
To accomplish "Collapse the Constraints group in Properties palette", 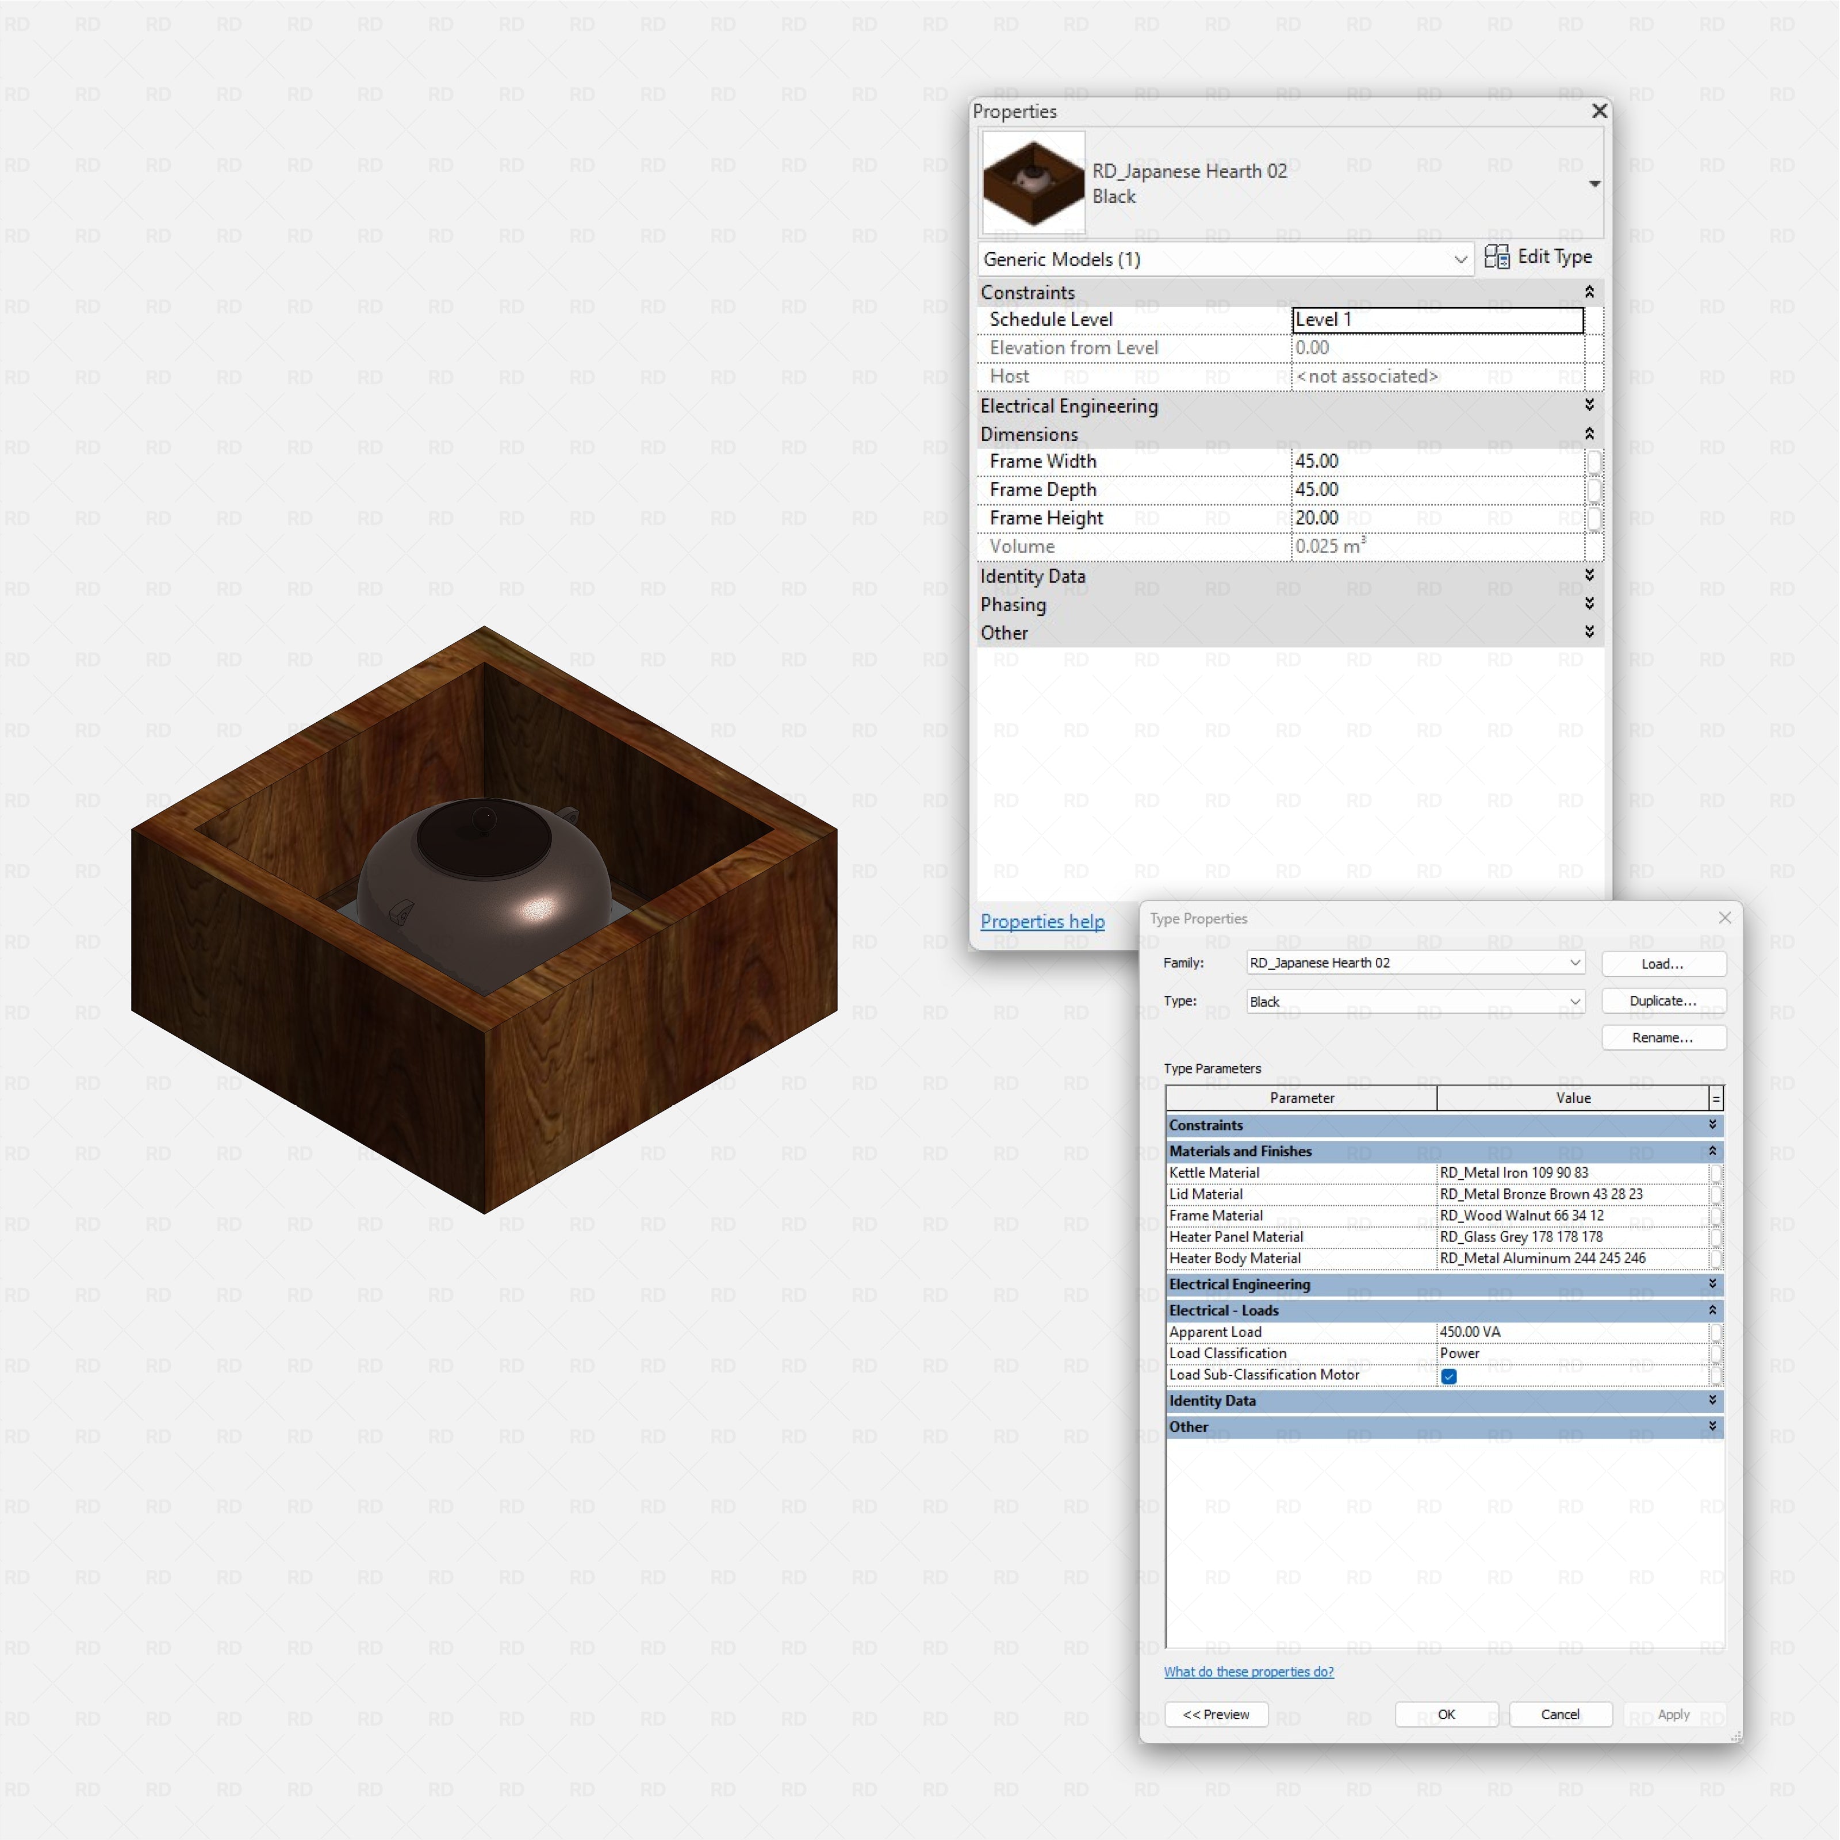I will (x=1589, y=292).
